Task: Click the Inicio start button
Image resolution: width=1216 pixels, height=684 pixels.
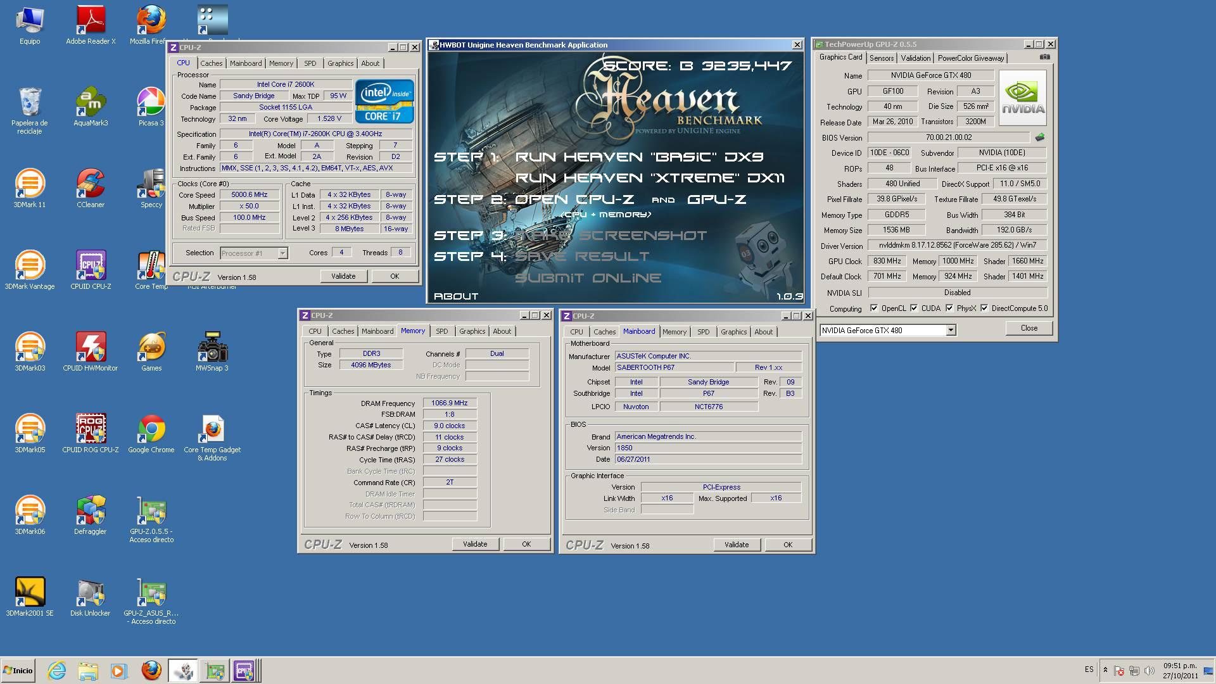Action: pos(18,671)
